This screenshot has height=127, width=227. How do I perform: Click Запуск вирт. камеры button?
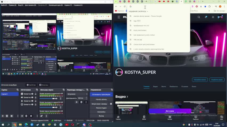99,104
